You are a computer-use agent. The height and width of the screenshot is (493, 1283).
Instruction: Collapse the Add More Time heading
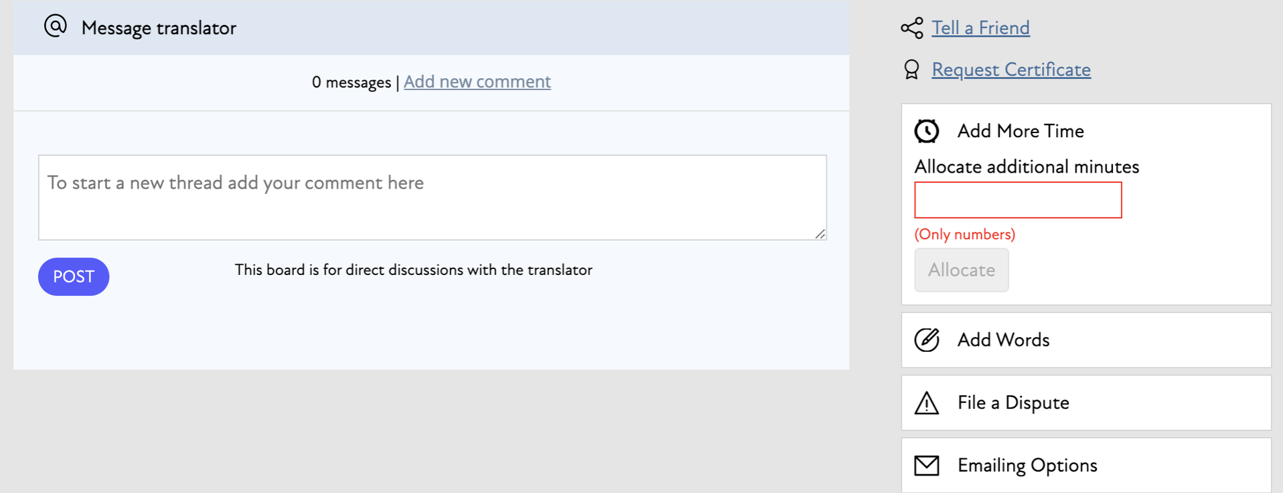click(1020, 131)
